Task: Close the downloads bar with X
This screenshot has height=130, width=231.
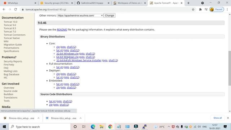Action: (x=228, y=118)
